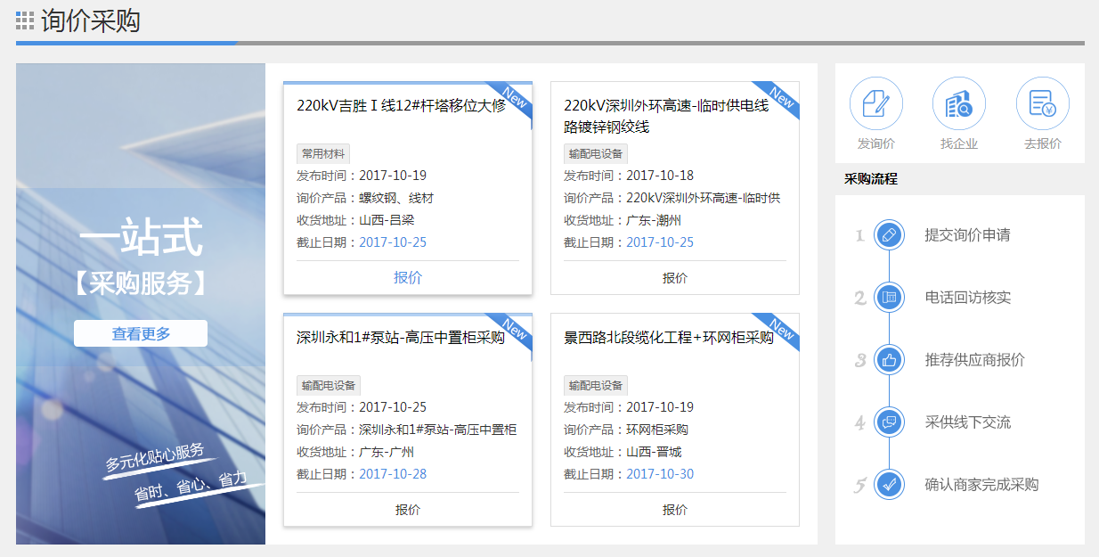
Task: Click the 去报价 quote icon
Action: (1042, 104)
